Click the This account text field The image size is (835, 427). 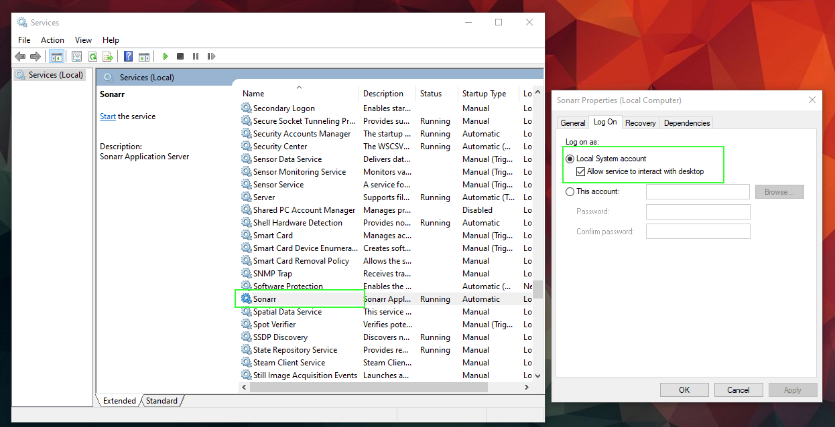tap(698, 191)
